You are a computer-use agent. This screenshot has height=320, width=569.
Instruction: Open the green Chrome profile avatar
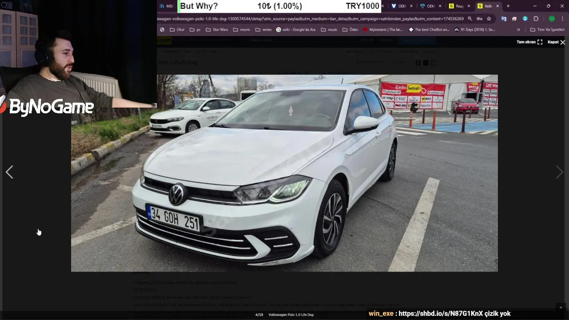click(x=552, y=19)
